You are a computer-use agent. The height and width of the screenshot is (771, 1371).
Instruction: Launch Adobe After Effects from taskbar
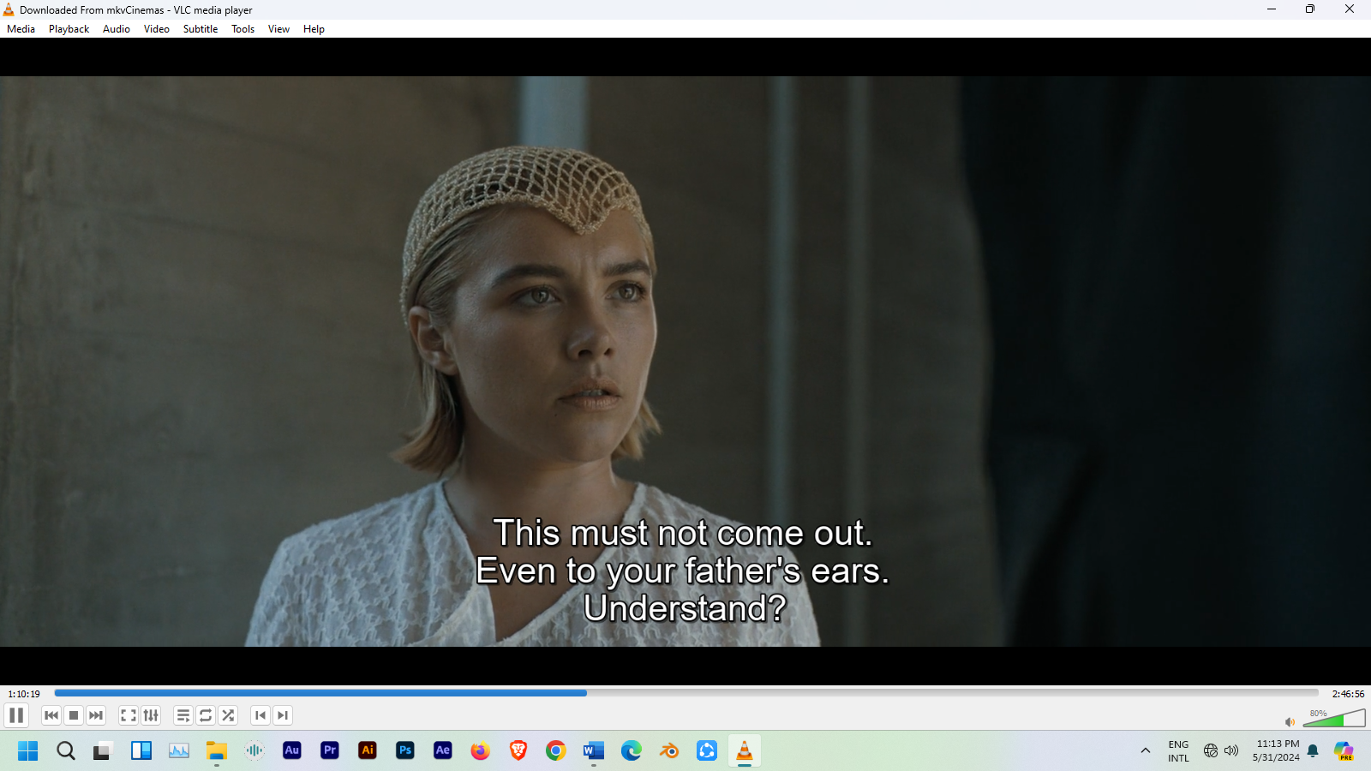tap(443, 750)
